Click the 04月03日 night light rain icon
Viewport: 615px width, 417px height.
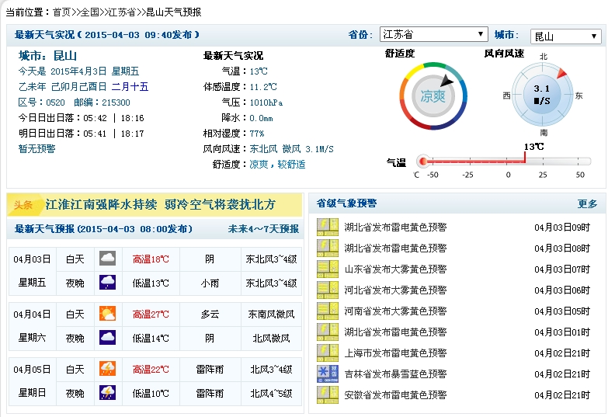point(107,283)
